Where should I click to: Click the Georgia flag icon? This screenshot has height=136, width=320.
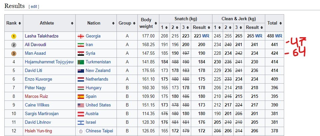(x=81, y=36)
